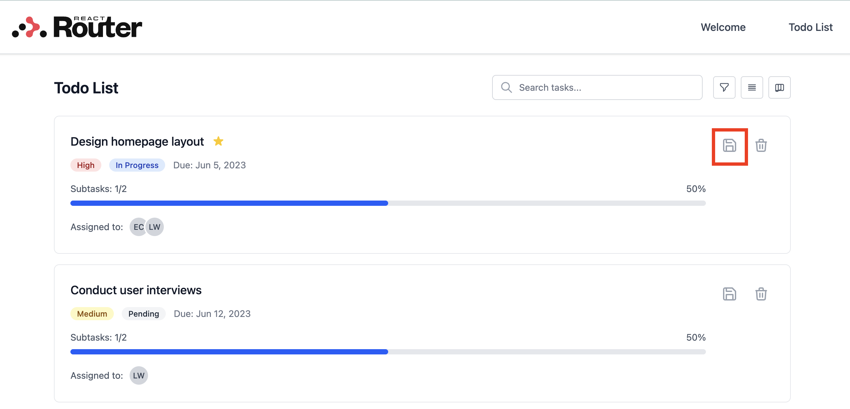Click the React Router logo
This screenshot has height=409, width=850.
77,27
